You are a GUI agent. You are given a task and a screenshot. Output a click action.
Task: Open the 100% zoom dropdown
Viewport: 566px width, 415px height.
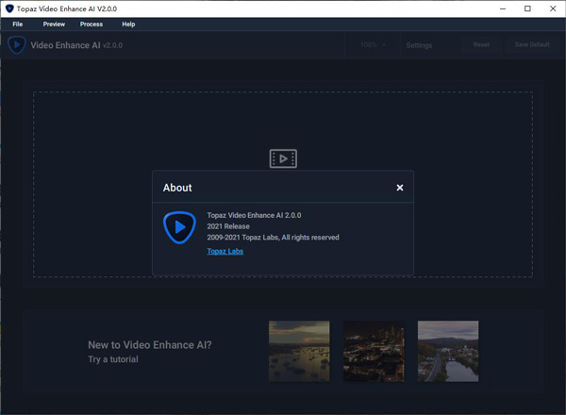coord(373,44)
